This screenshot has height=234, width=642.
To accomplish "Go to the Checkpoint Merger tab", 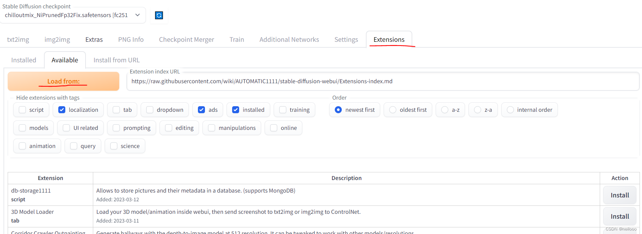I will point(187,40).
